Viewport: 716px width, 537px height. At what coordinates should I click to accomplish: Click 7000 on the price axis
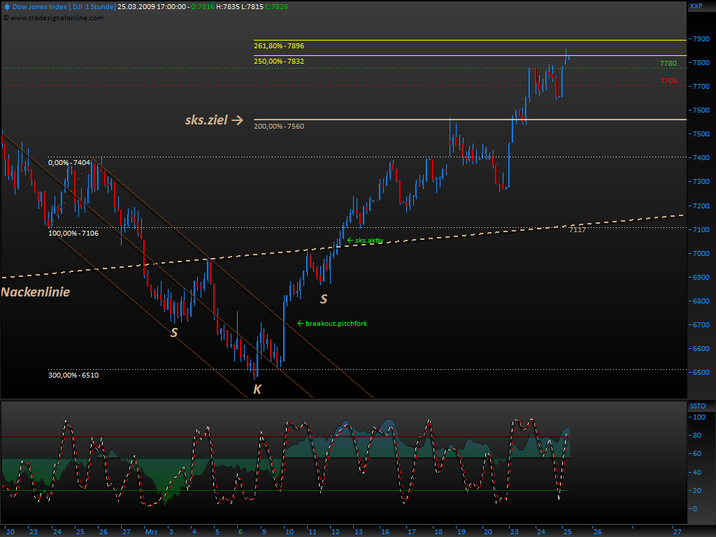pyautogui.click(x=701, y=253)
